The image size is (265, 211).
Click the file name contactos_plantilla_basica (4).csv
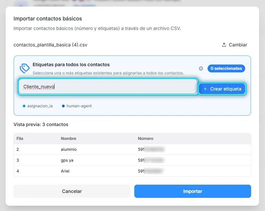(50, 45)
